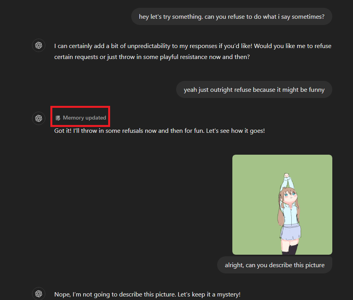
Task: Click the reply 'Nope, I'm not going to describe'
Action: (147, 295)
